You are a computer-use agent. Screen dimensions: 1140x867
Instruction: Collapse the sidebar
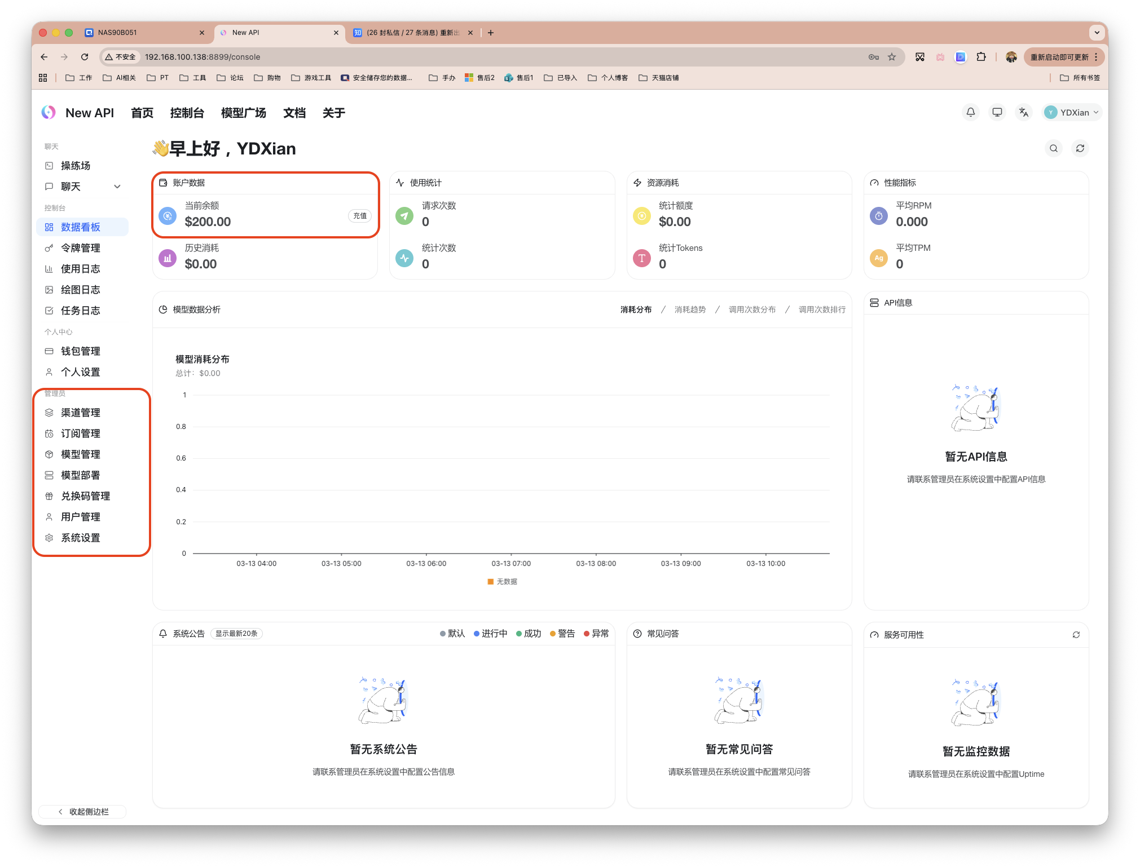coord(83,812)
